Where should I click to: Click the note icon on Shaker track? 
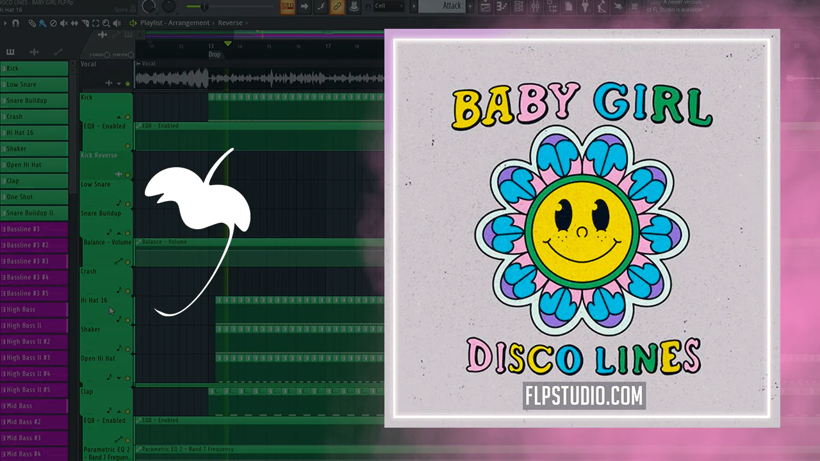click(119, 348)
